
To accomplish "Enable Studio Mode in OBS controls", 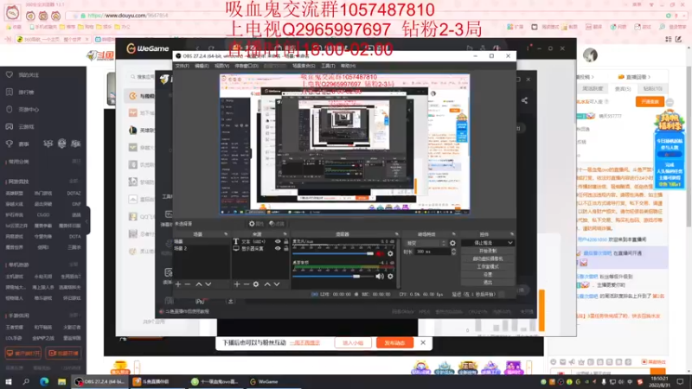I will tap(488, 267).
